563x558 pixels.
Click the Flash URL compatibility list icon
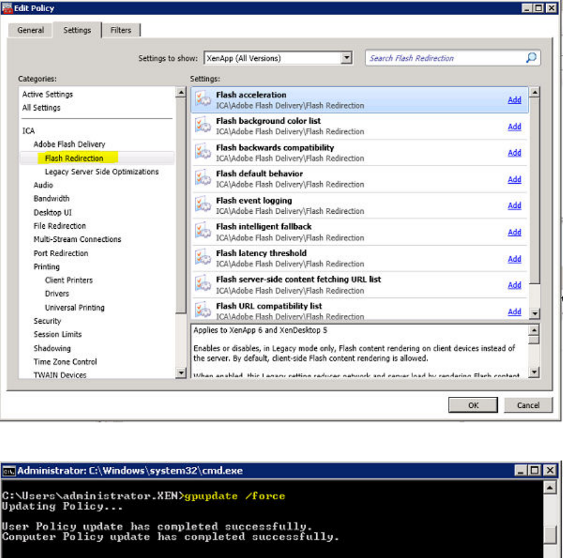(x=203, y=310)
